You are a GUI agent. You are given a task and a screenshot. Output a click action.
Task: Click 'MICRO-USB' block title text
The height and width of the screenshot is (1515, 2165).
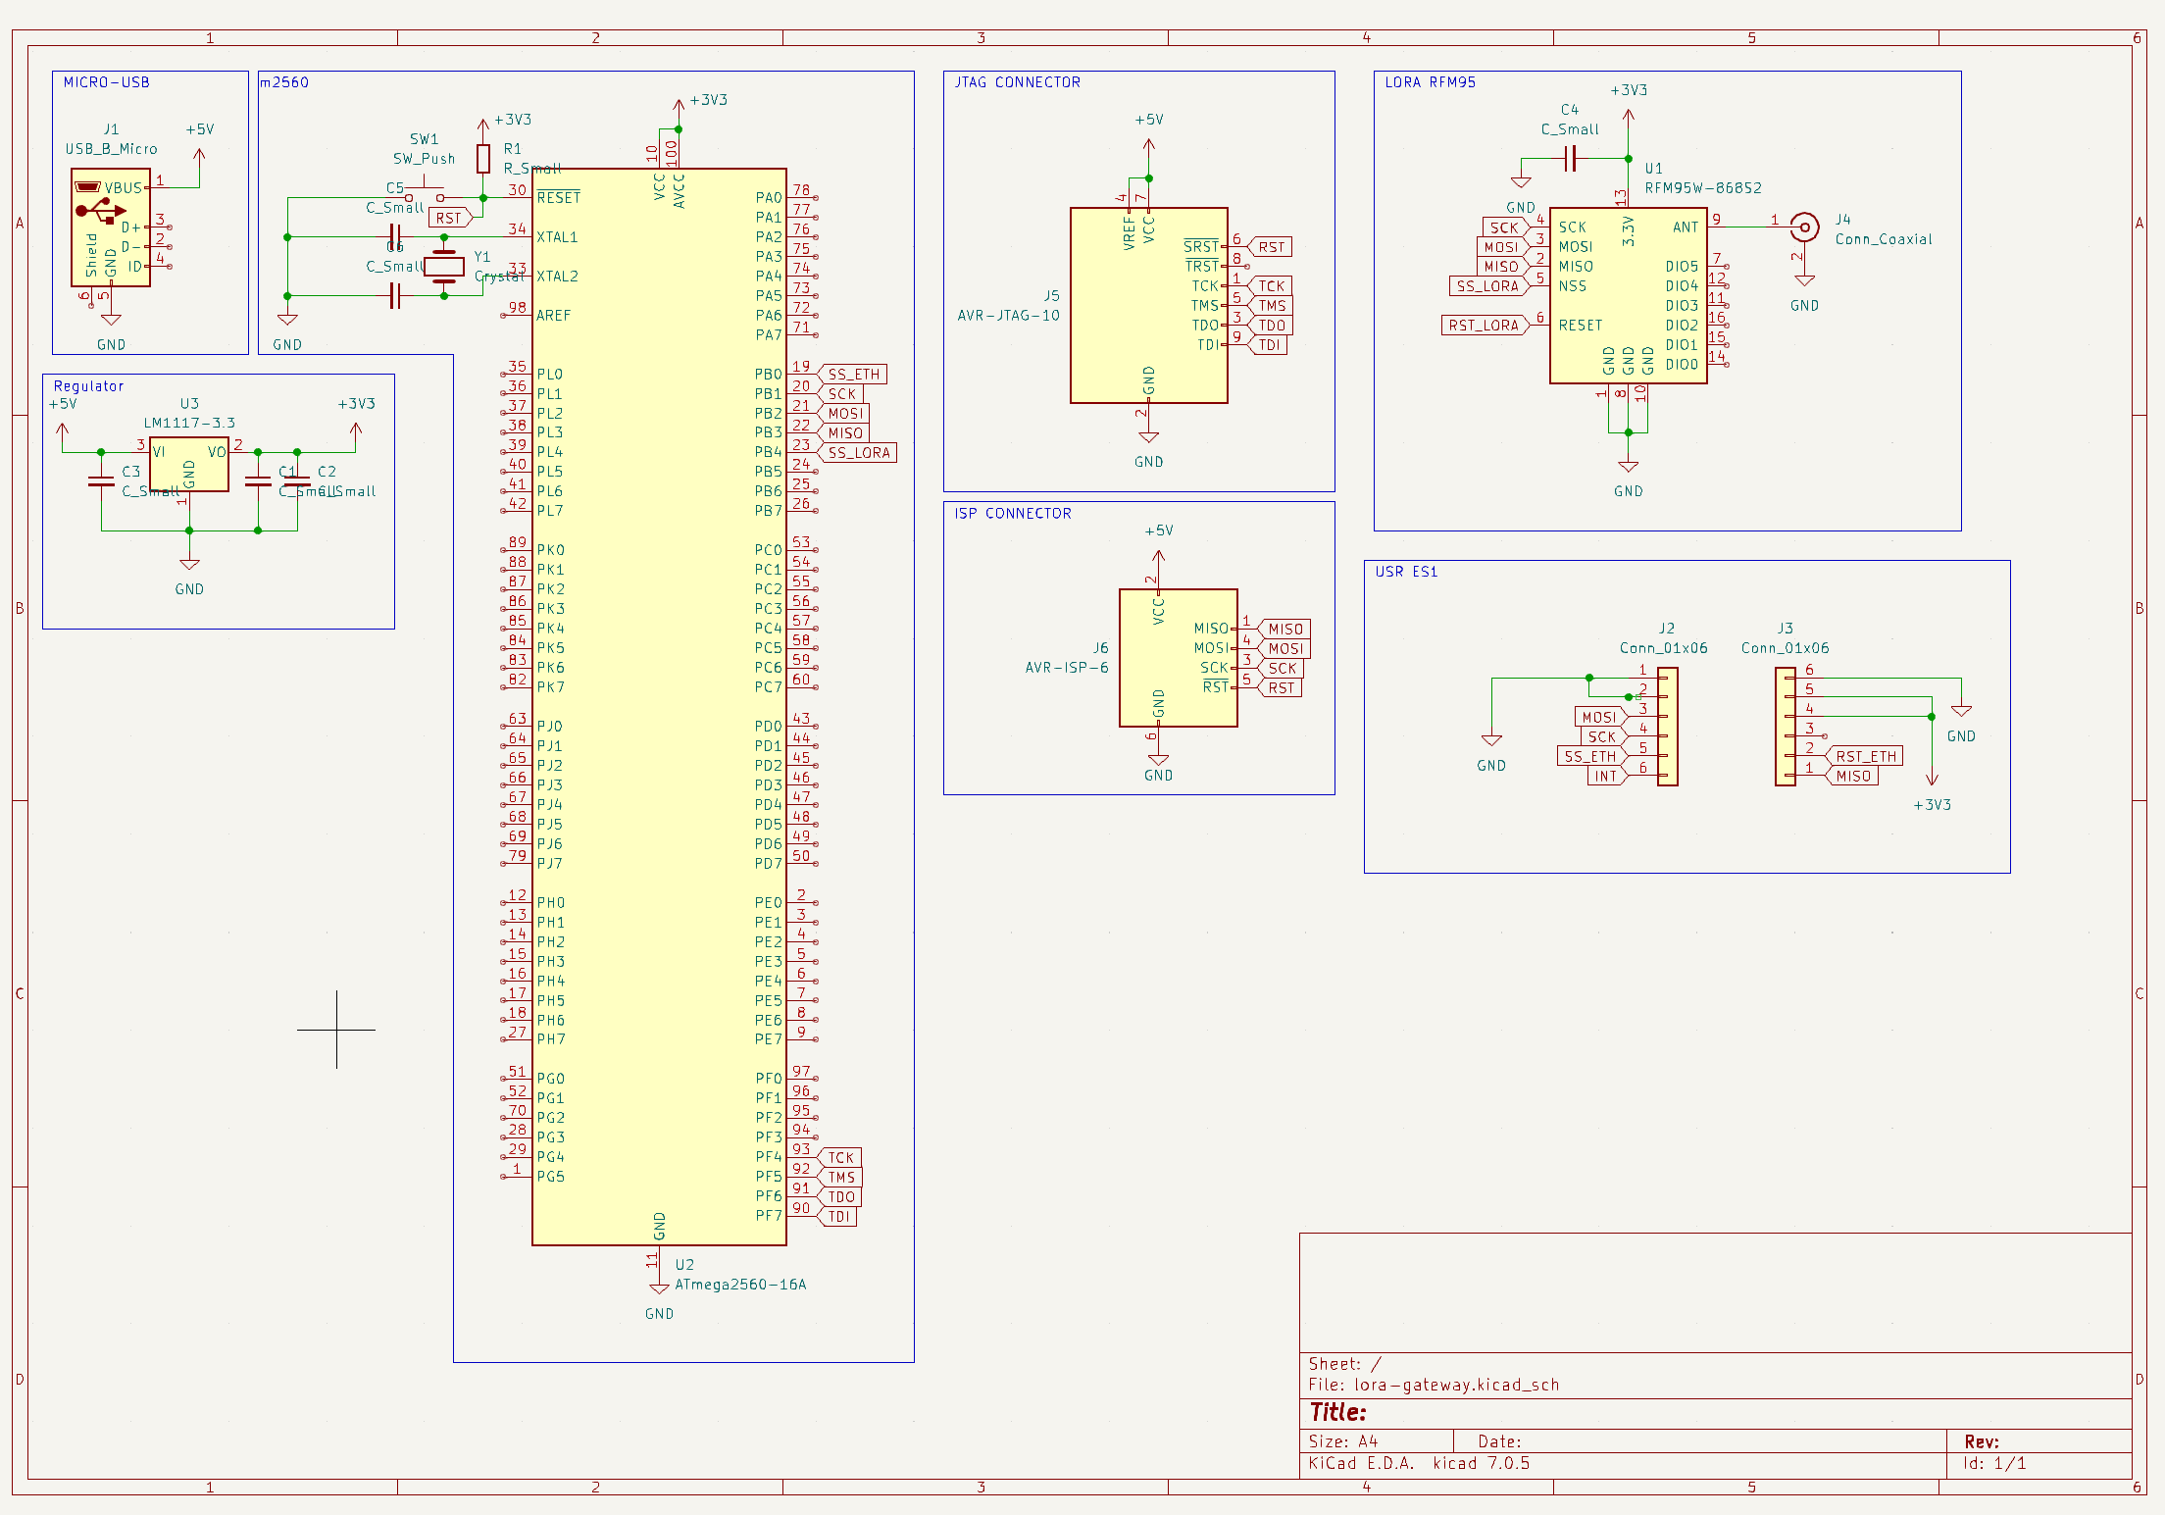pyautogui.click(x=107, y=82)
